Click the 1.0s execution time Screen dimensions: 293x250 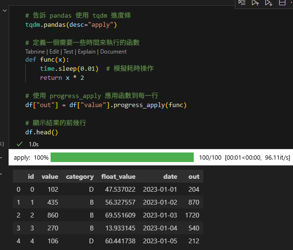point(33,144)
